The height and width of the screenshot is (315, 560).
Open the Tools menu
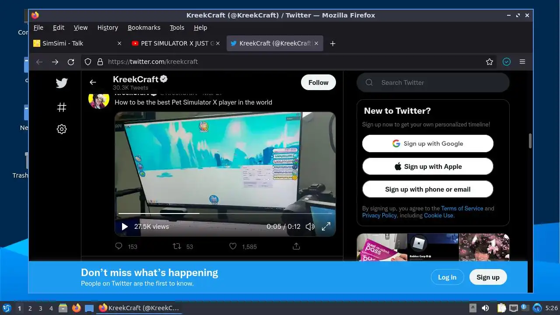[x=177, y=28]
